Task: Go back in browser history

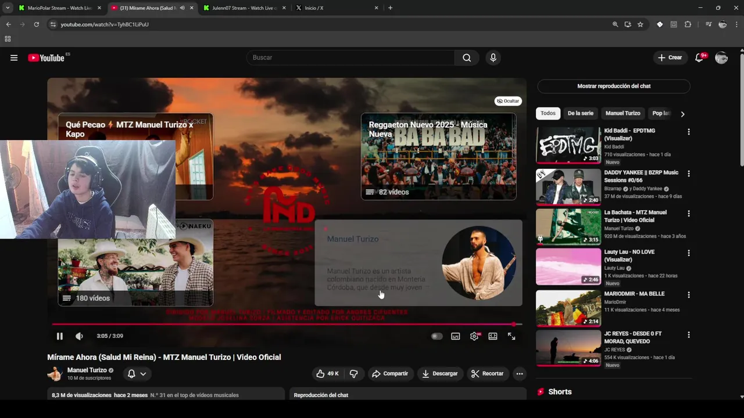Action: coord(8,24)
